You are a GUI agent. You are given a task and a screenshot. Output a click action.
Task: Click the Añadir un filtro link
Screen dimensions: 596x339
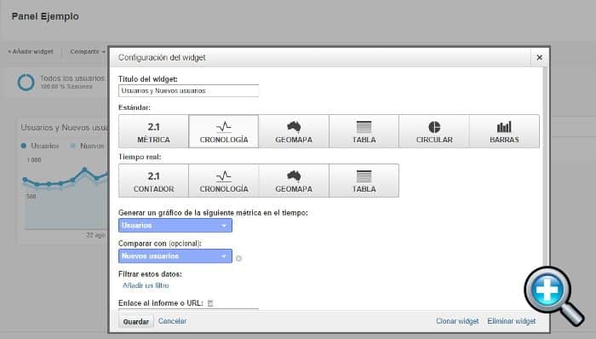coord(146,285)
